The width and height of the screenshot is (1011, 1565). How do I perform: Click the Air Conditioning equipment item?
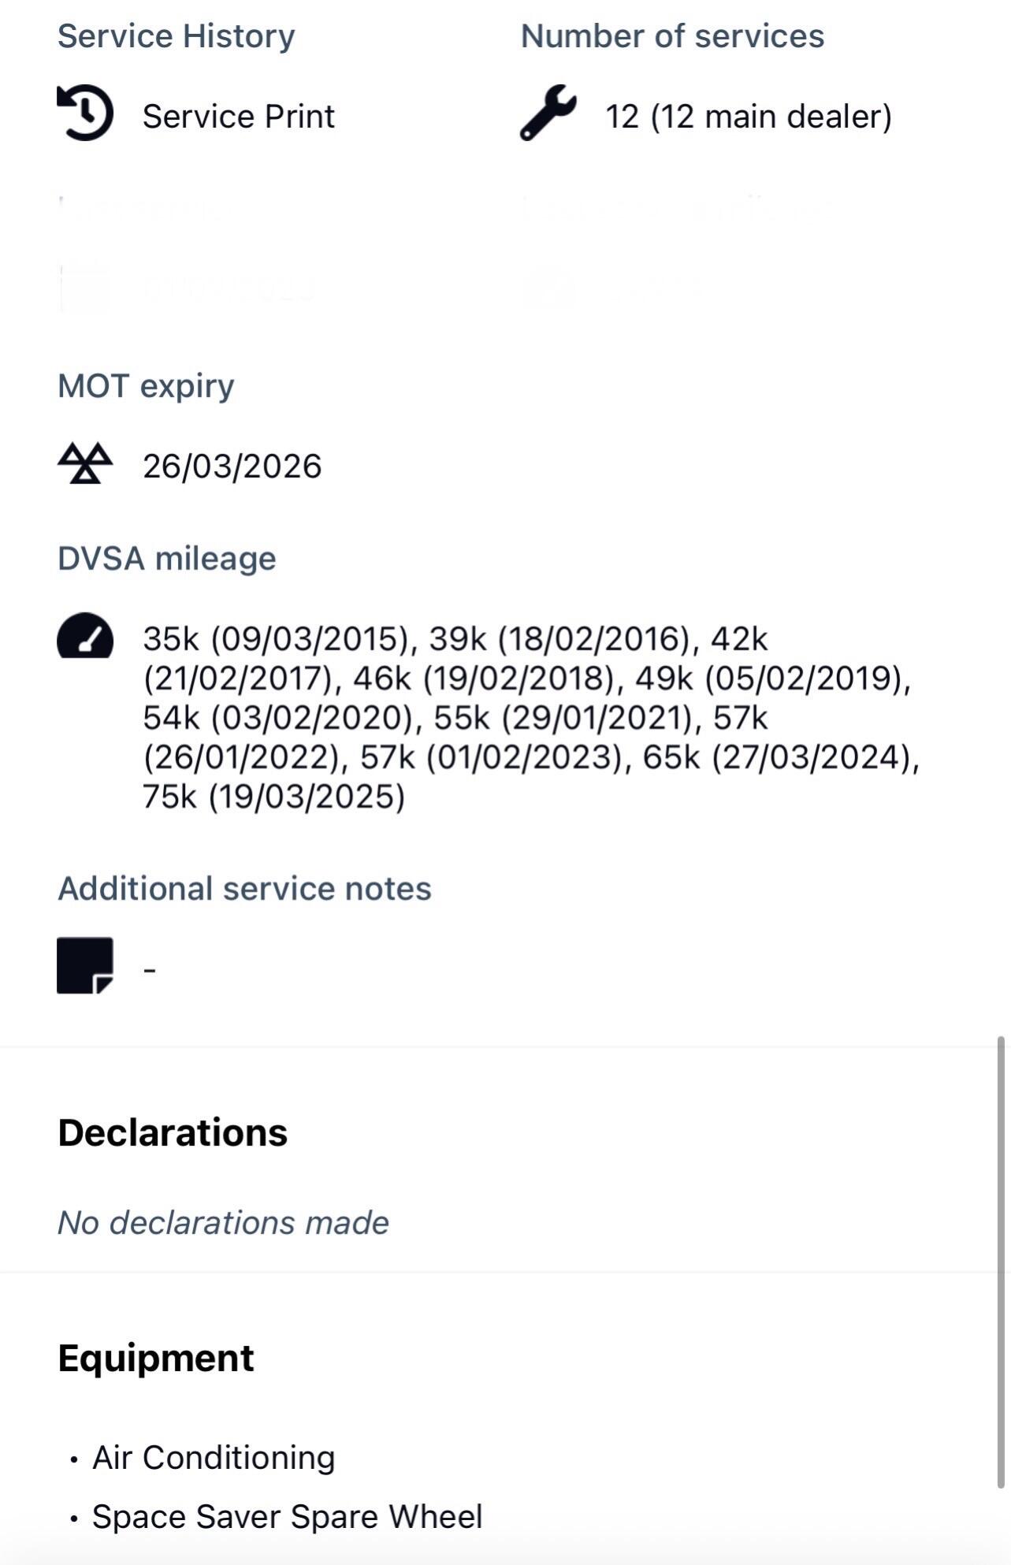click(x=214, y=1458)
